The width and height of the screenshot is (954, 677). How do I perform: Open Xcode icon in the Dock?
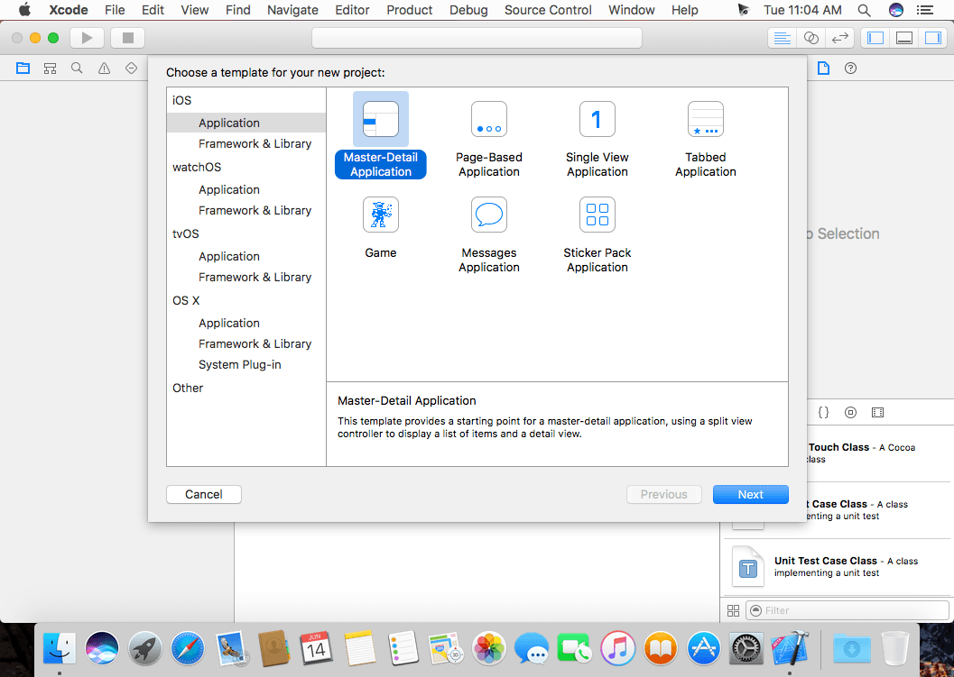coord(790,648)
